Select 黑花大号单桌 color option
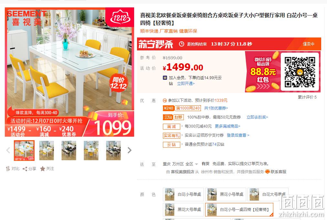 coord(183,209)
